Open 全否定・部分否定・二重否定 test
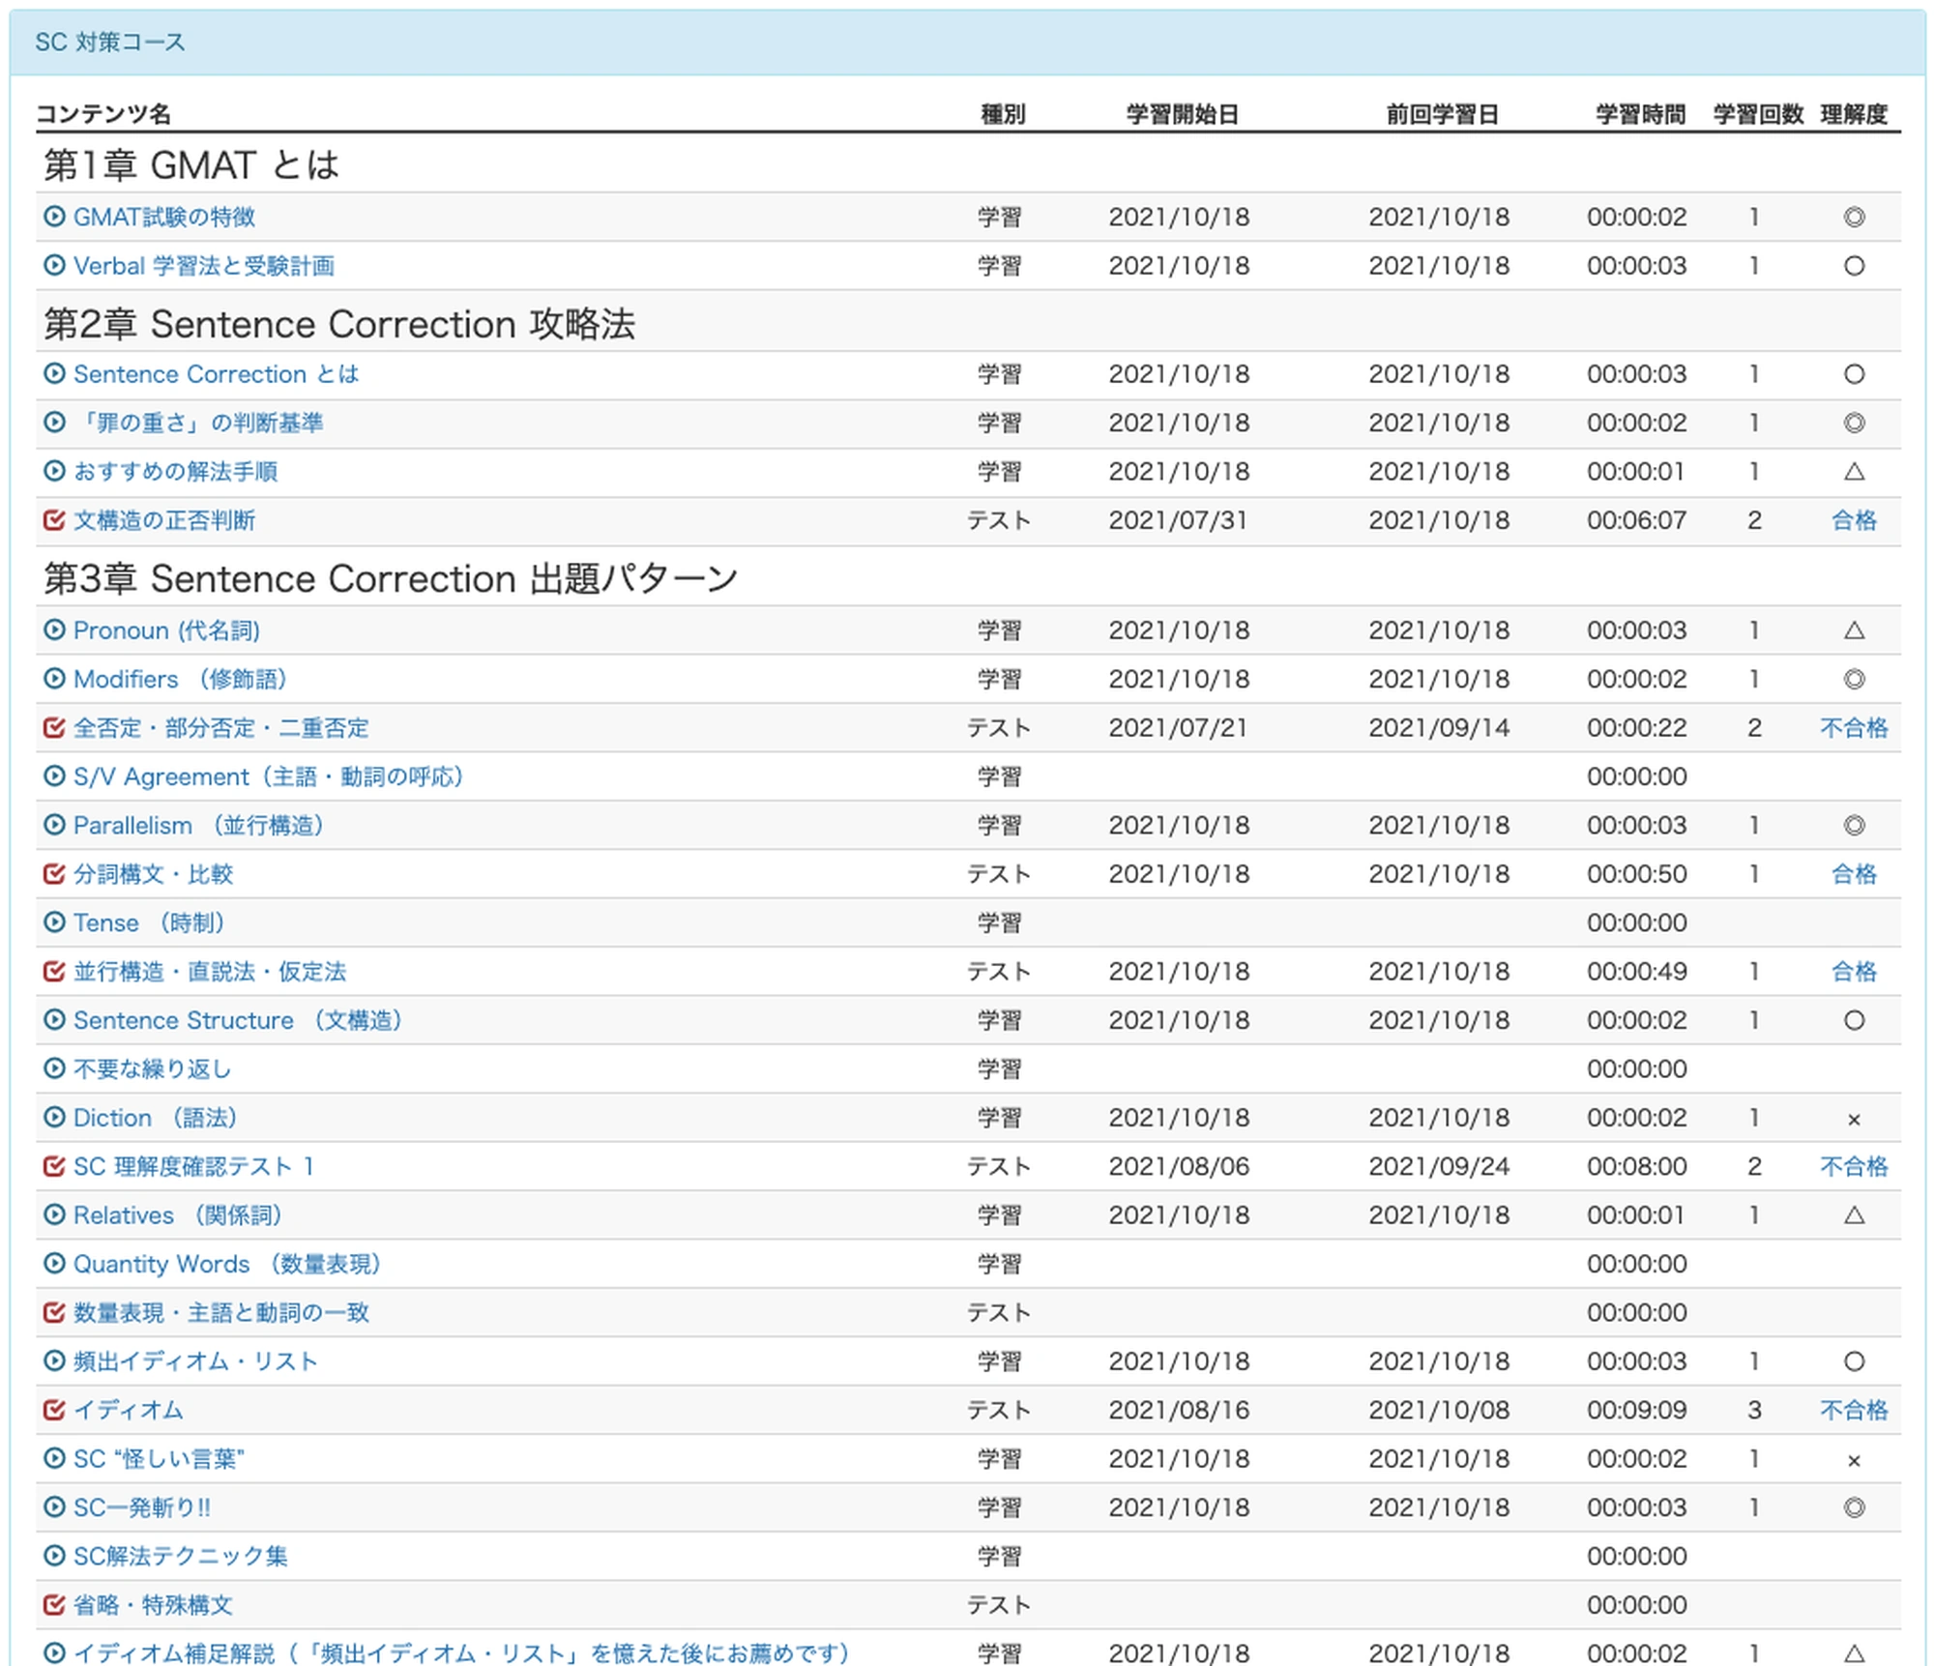The width and height of the screenshot is (1934, 1666). pyautogui.click(x=221, y=728)
